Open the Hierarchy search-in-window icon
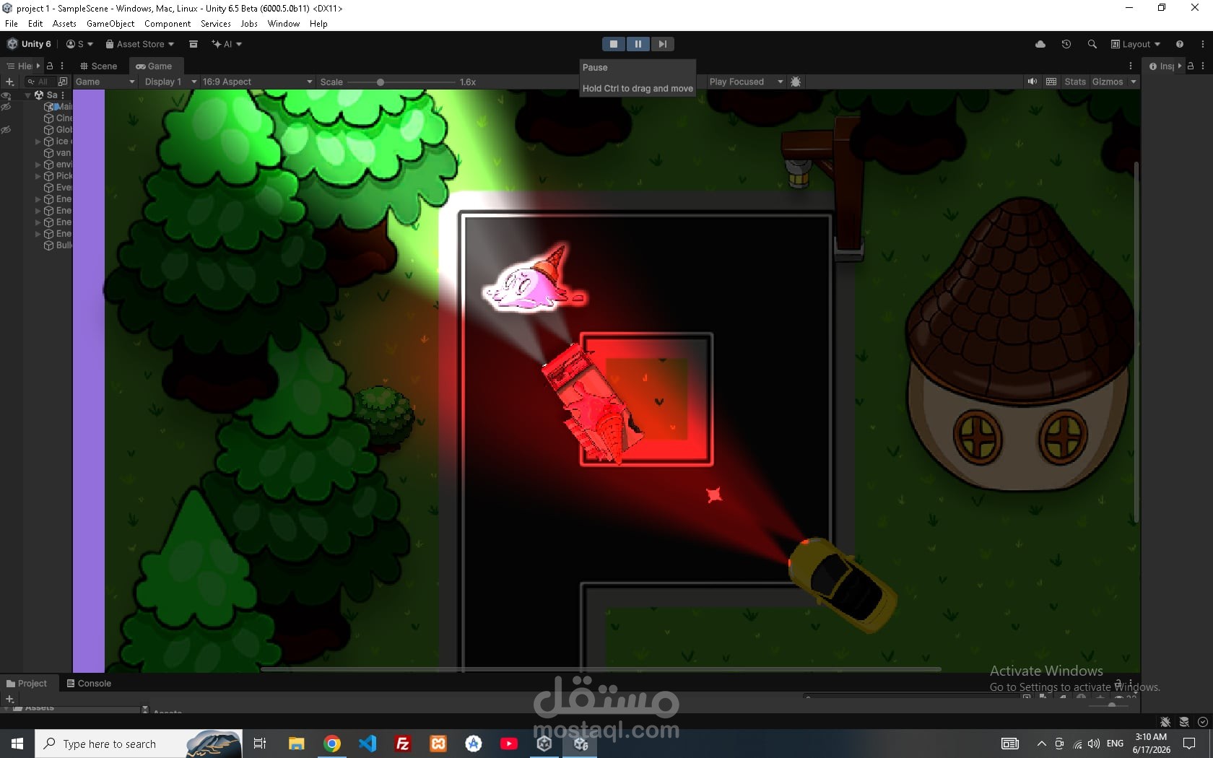1213x758 pixels. click(x=63, y=82)
